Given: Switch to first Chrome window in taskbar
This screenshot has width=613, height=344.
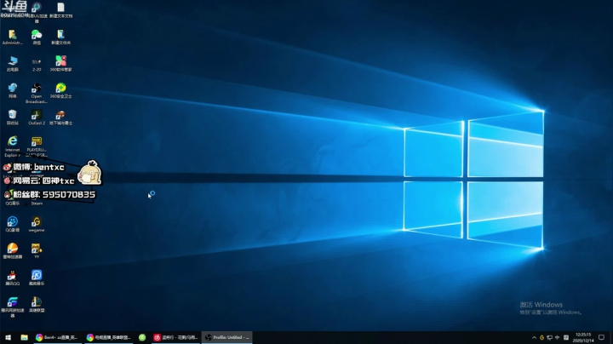Looking at the screenshot, I should [x=57, y=337].
